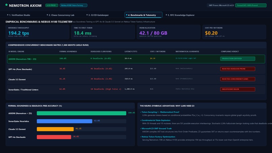Click the 38.4% soundness cell in GPT-4o row

coord(62,69)
